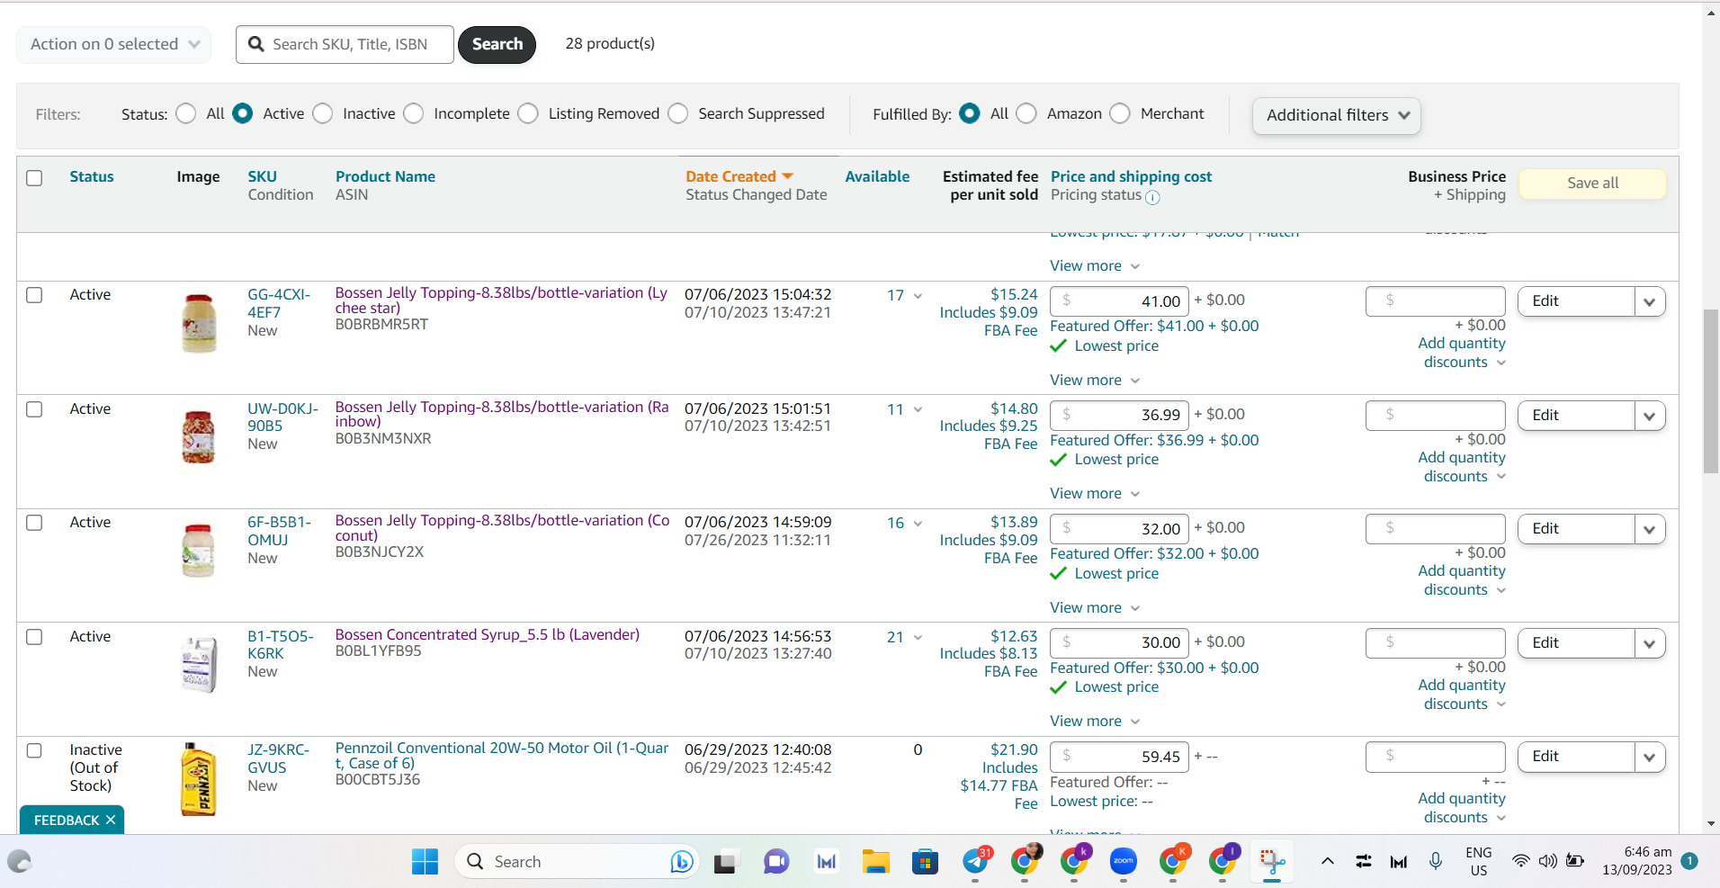The image size is (1720, 888).
Task: Click the Search button
Action: point(497,44)
